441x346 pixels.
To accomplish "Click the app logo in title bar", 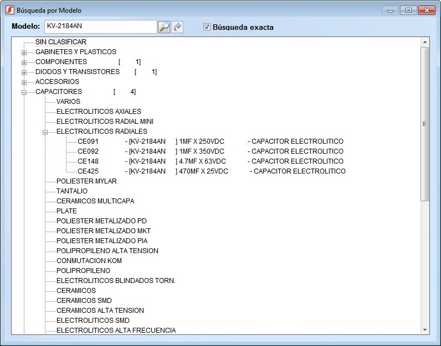I will [x=10, y=11].
